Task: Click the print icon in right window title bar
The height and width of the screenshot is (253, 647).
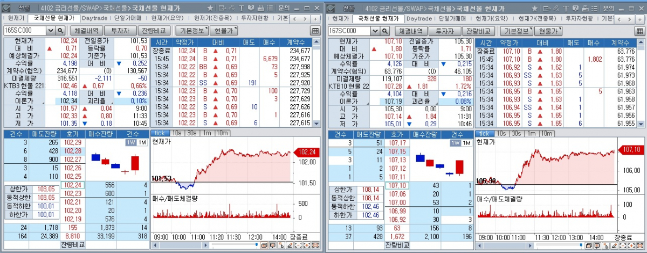Action: (x=585, y=8)
